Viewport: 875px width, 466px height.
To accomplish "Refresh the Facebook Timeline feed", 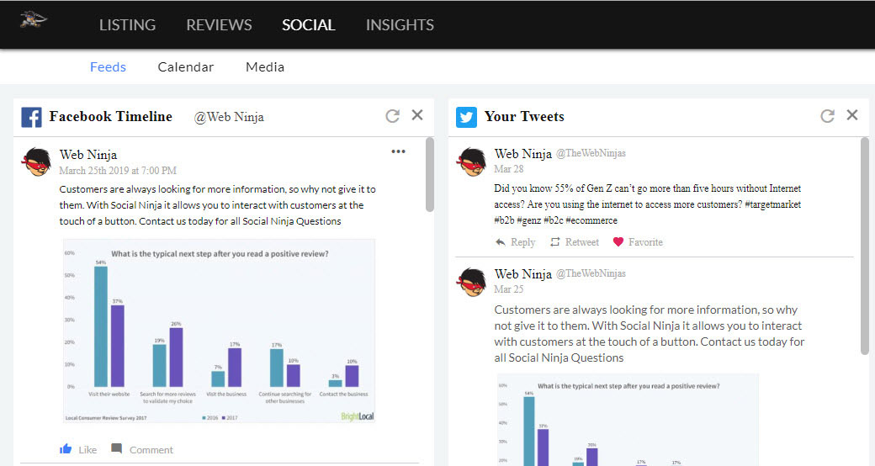I will point(393,115).
